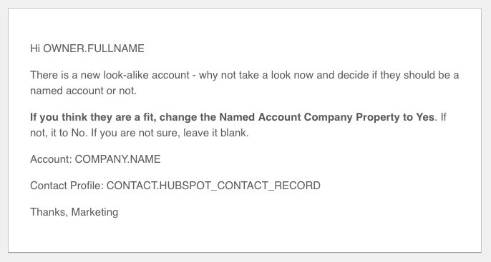Click bold "If you think they are" text
This screenshot has width=491, height=262.
point(81,117)
